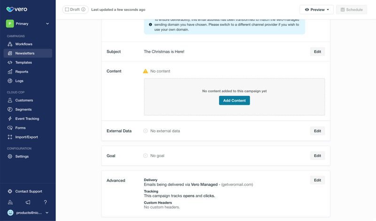Click the Templates code icon
This screenshot has width=376, height=221.
pyautogui.click(x=10, y=63)
